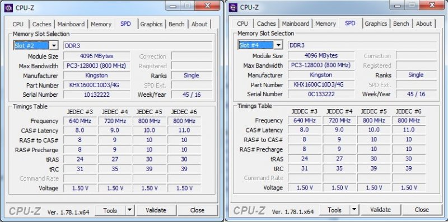Click 640 MHz frequency cell in left window
Viewport: 448px width, 222px height.
point(80,121)
